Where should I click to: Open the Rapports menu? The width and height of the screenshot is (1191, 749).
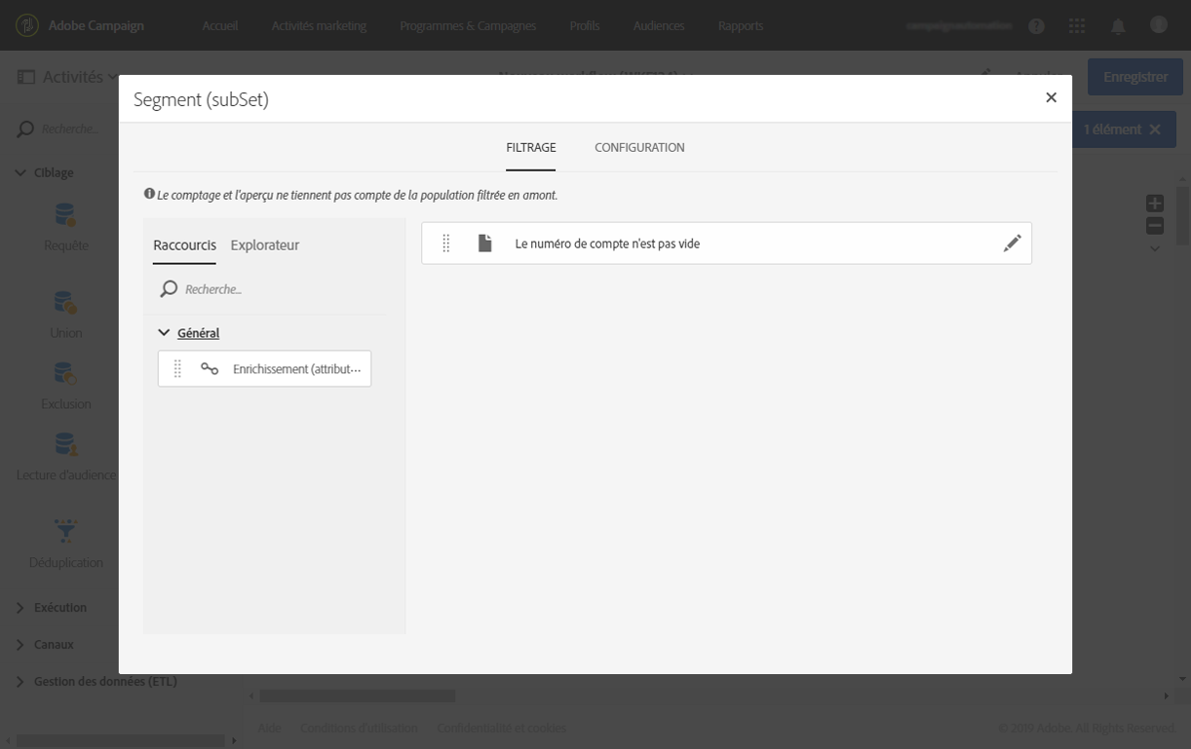click(741, 26)
